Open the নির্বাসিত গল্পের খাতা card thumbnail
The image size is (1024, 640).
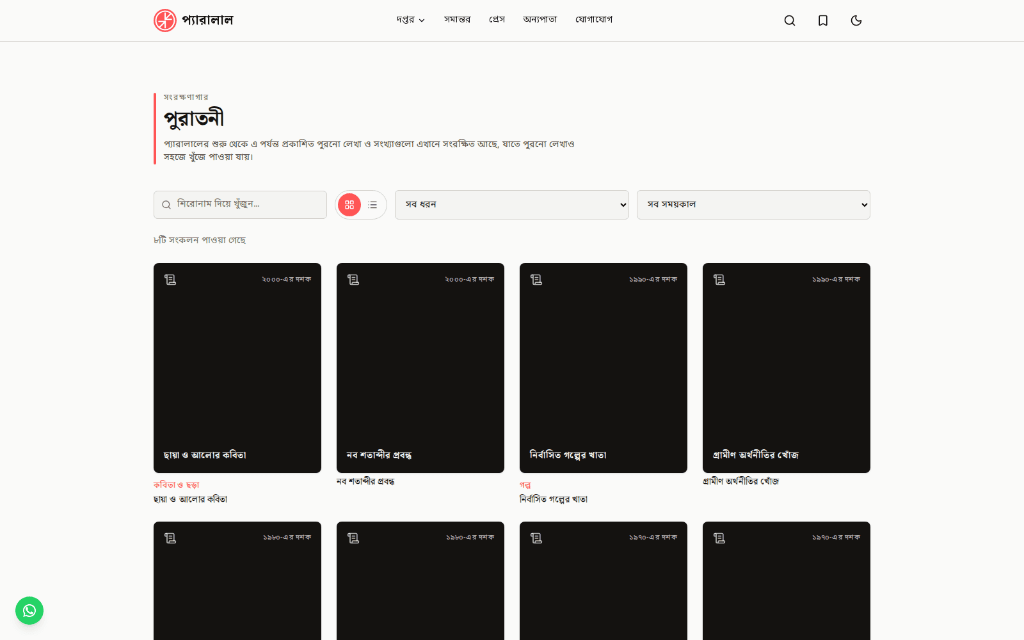point(604,368)
